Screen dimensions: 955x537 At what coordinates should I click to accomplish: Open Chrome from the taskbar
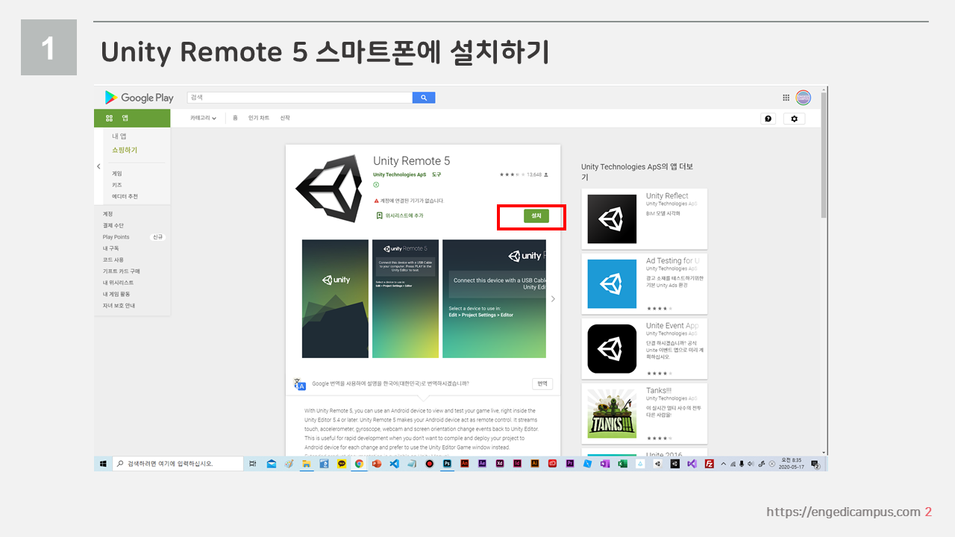[359, 463]
